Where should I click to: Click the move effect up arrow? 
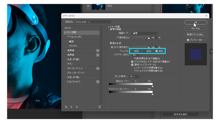[71, 107]
